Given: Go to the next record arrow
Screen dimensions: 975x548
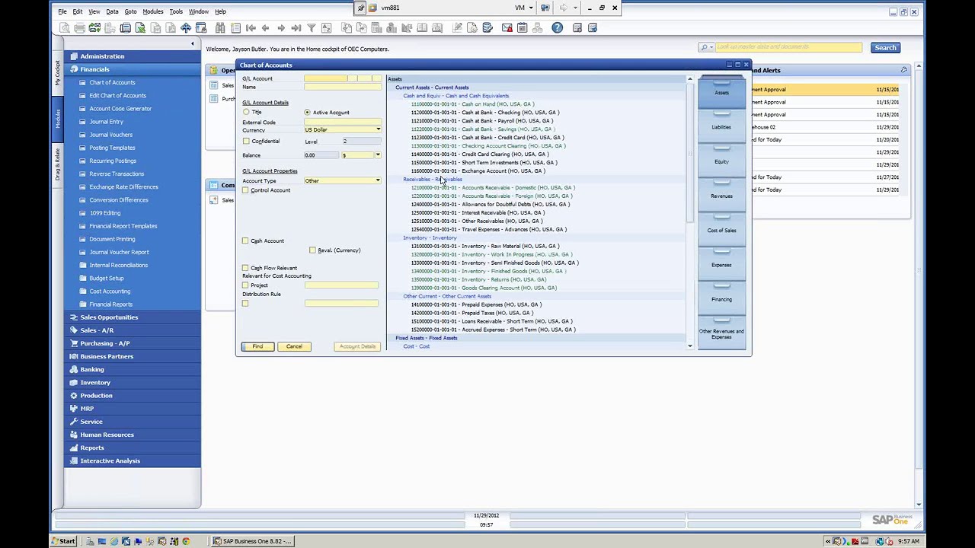Looking at the screenshot, I should (x=281, y=28).
